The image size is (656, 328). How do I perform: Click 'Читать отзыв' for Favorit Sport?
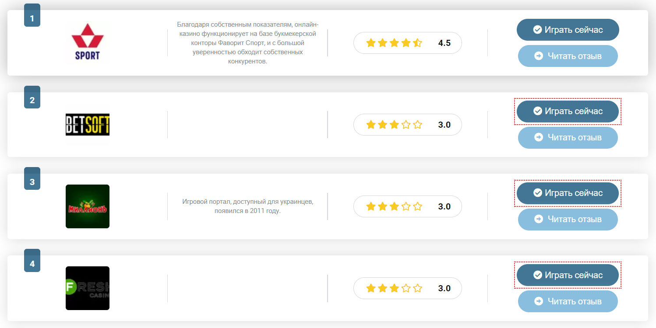pos(568,56)
